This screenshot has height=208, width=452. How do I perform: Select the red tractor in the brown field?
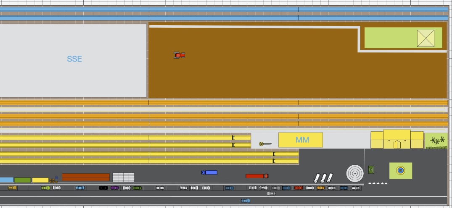(180, 55)
